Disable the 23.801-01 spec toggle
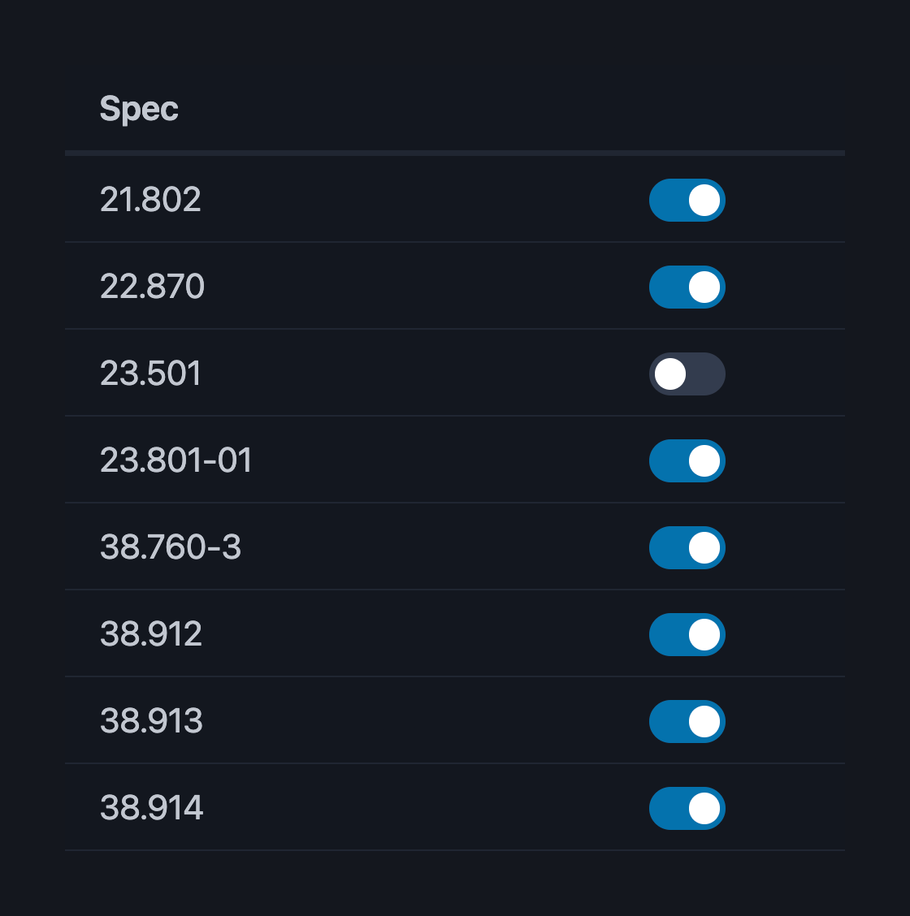 click(x=687, y=460)
